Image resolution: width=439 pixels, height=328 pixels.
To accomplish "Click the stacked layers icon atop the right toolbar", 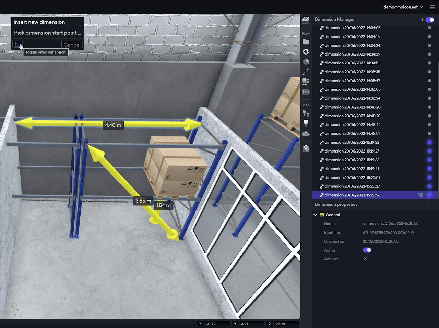I will click(306, 20).
